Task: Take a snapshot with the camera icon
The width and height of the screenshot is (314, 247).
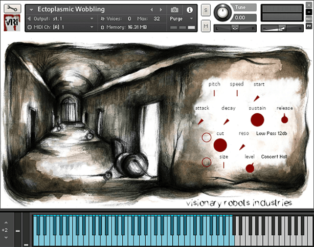Action: (175, 10)
